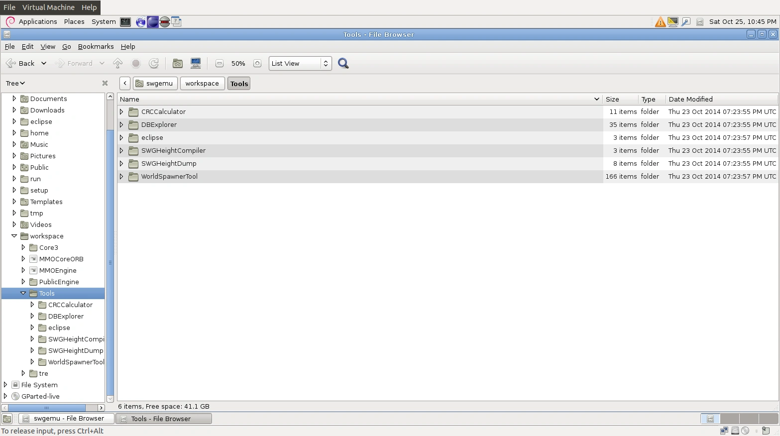Click the clock showing Sat Oct 25

743,21
